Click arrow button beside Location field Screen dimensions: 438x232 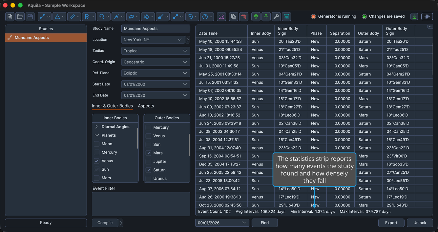188,40
